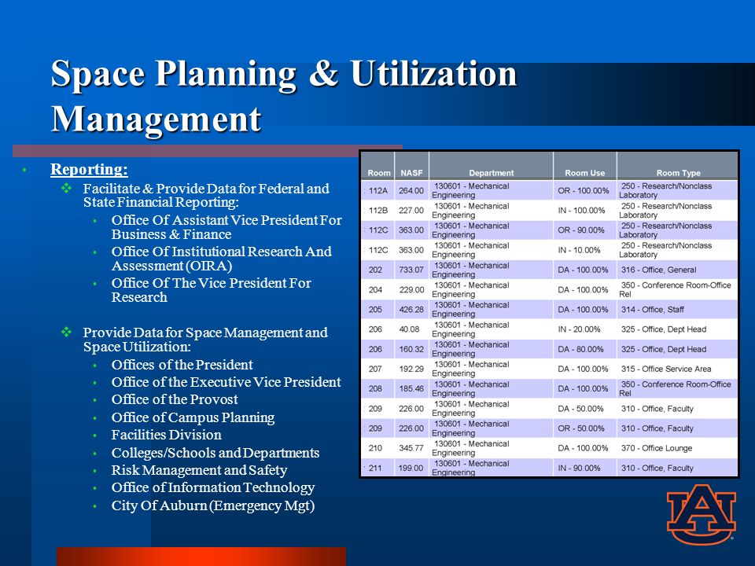Click the Auburn University AU logo
The width and height of the screenshot is (755, 566).
click(x=701, y=513)
